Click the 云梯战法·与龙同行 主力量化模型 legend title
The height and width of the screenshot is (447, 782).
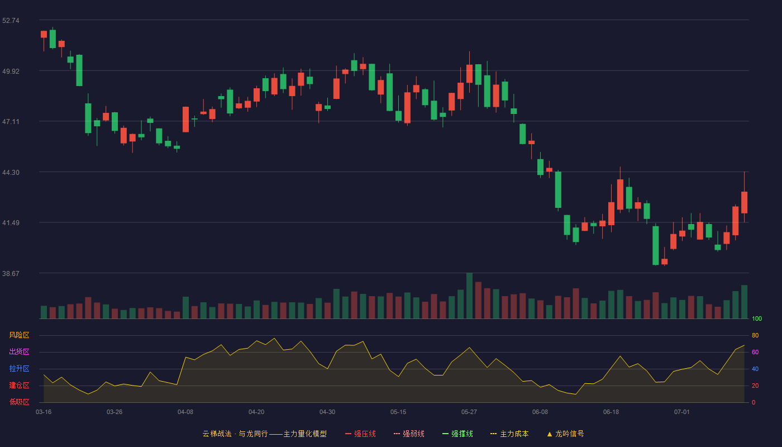(x=264, y=434)
